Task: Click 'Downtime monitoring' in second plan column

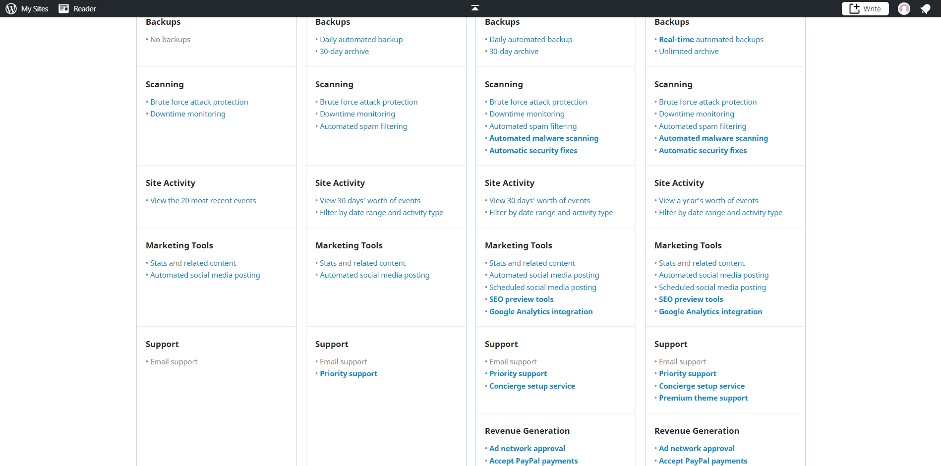Action: pos(357,114)
